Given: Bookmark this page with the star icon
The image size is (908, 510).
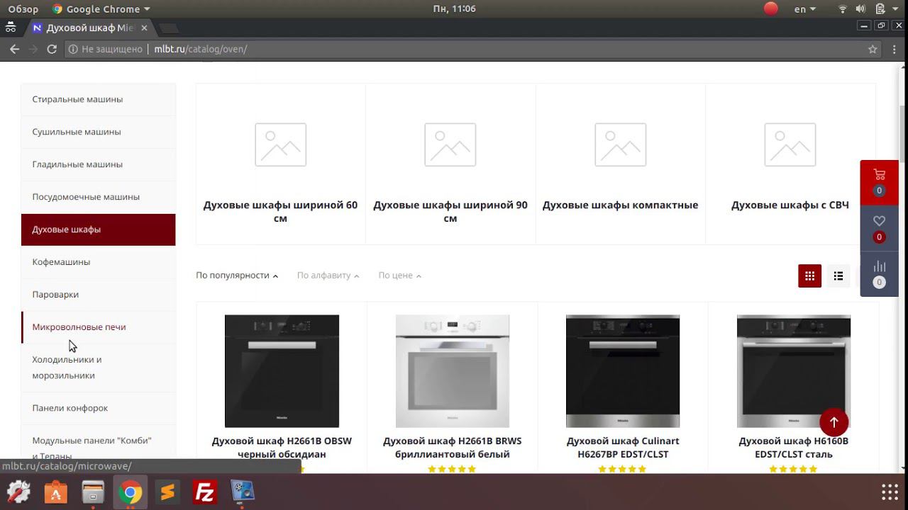Looking at the screenshot, I should (873, 49).
